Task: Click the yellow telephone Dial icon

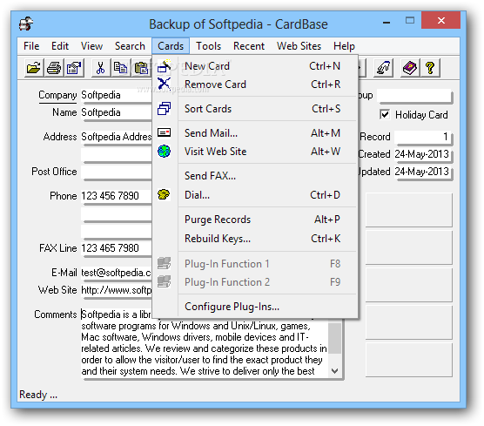Action: click(x=164, y=194)
